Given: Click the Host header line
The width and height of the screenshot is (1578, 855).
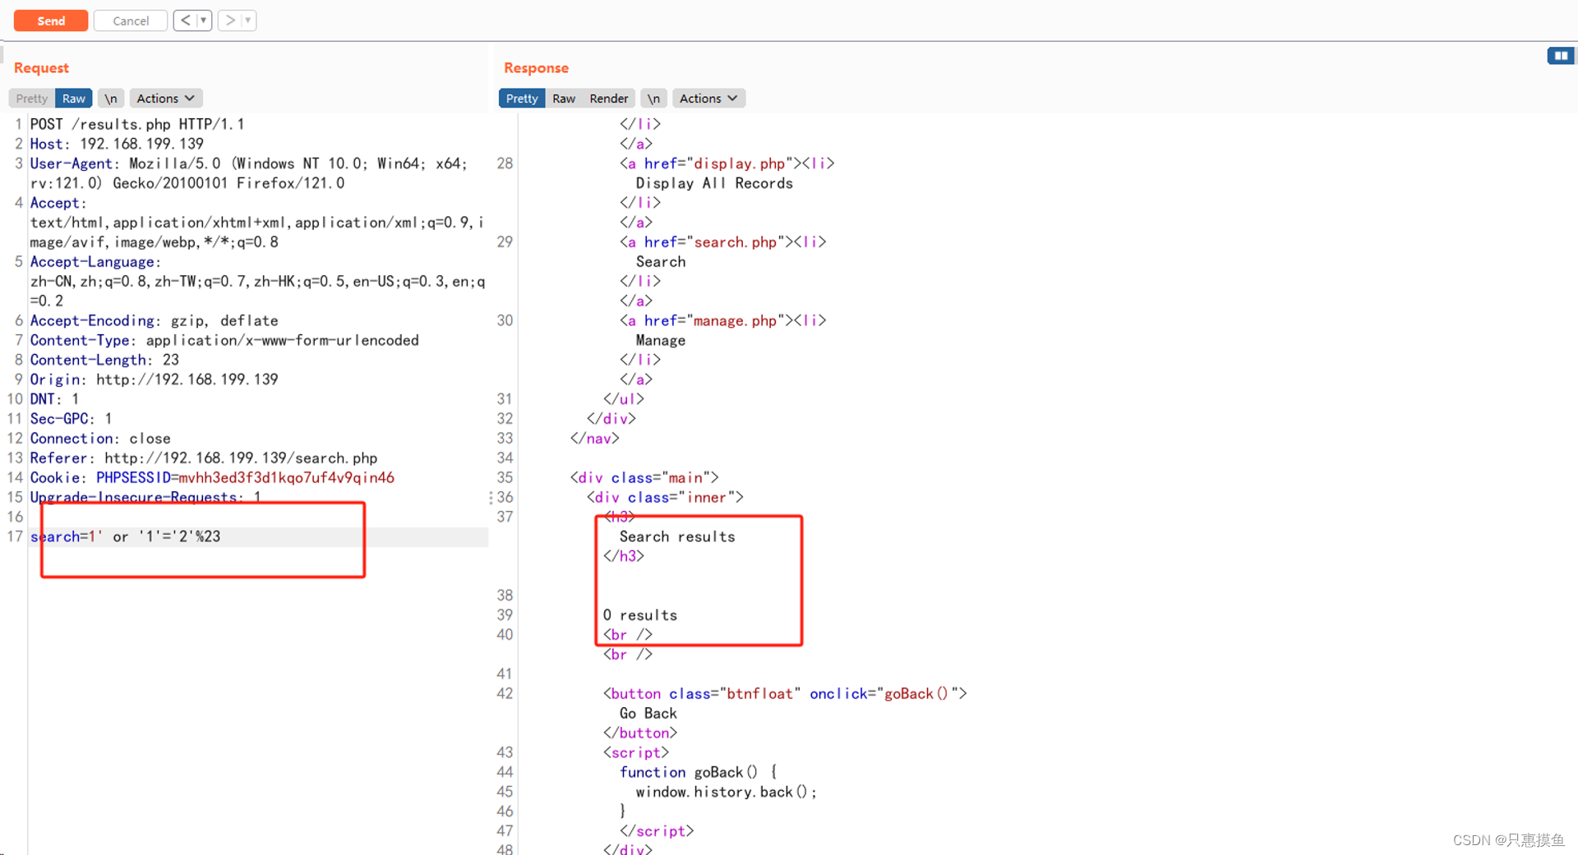Looking at the screenshot, I should coord(117,144).
